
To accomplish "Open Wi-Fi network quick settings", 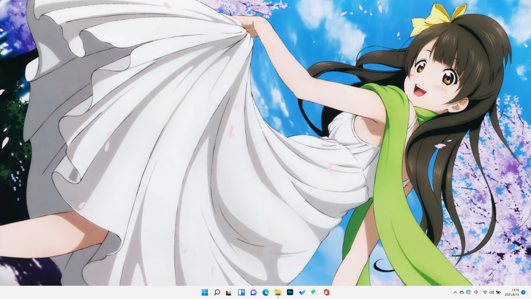I will pos(485,293).
